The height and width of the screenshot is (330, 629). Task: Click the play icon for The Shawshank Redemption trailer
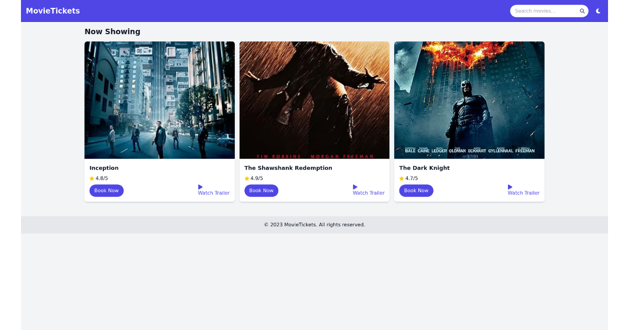point(355,186)
